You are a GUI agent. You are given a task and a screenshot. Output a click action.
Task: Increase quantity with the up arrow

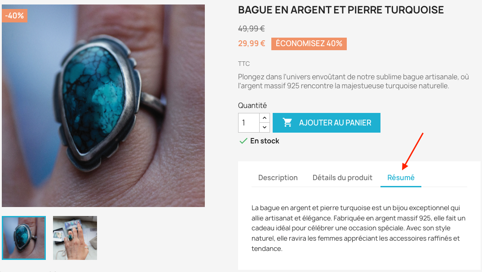265,118
